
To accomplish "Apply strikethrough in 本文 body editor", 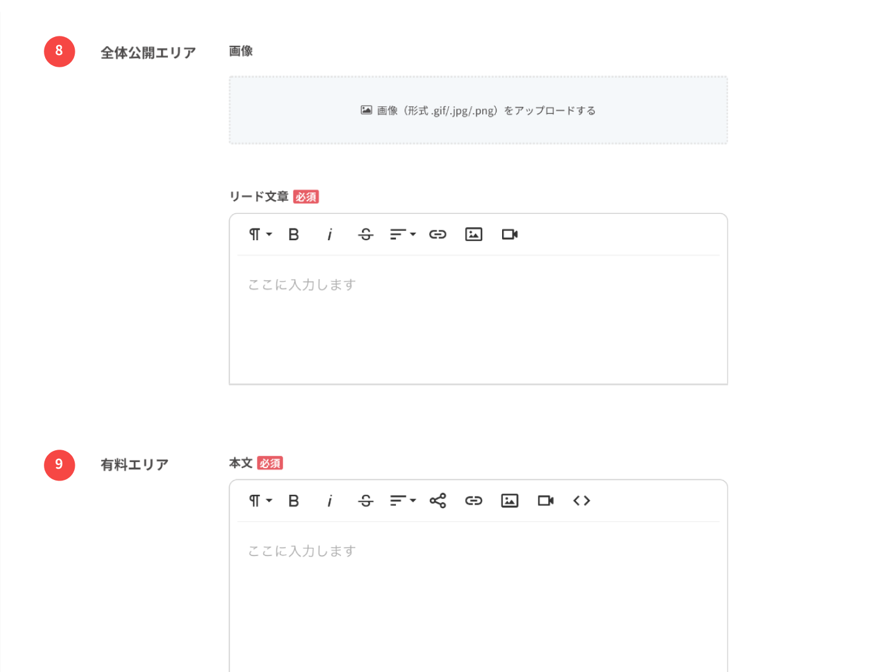I will click(366, 501).
